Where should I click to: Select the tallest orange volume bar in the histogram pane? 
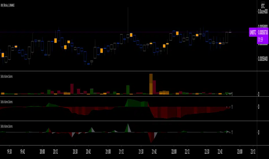click(x=151, y=84)
